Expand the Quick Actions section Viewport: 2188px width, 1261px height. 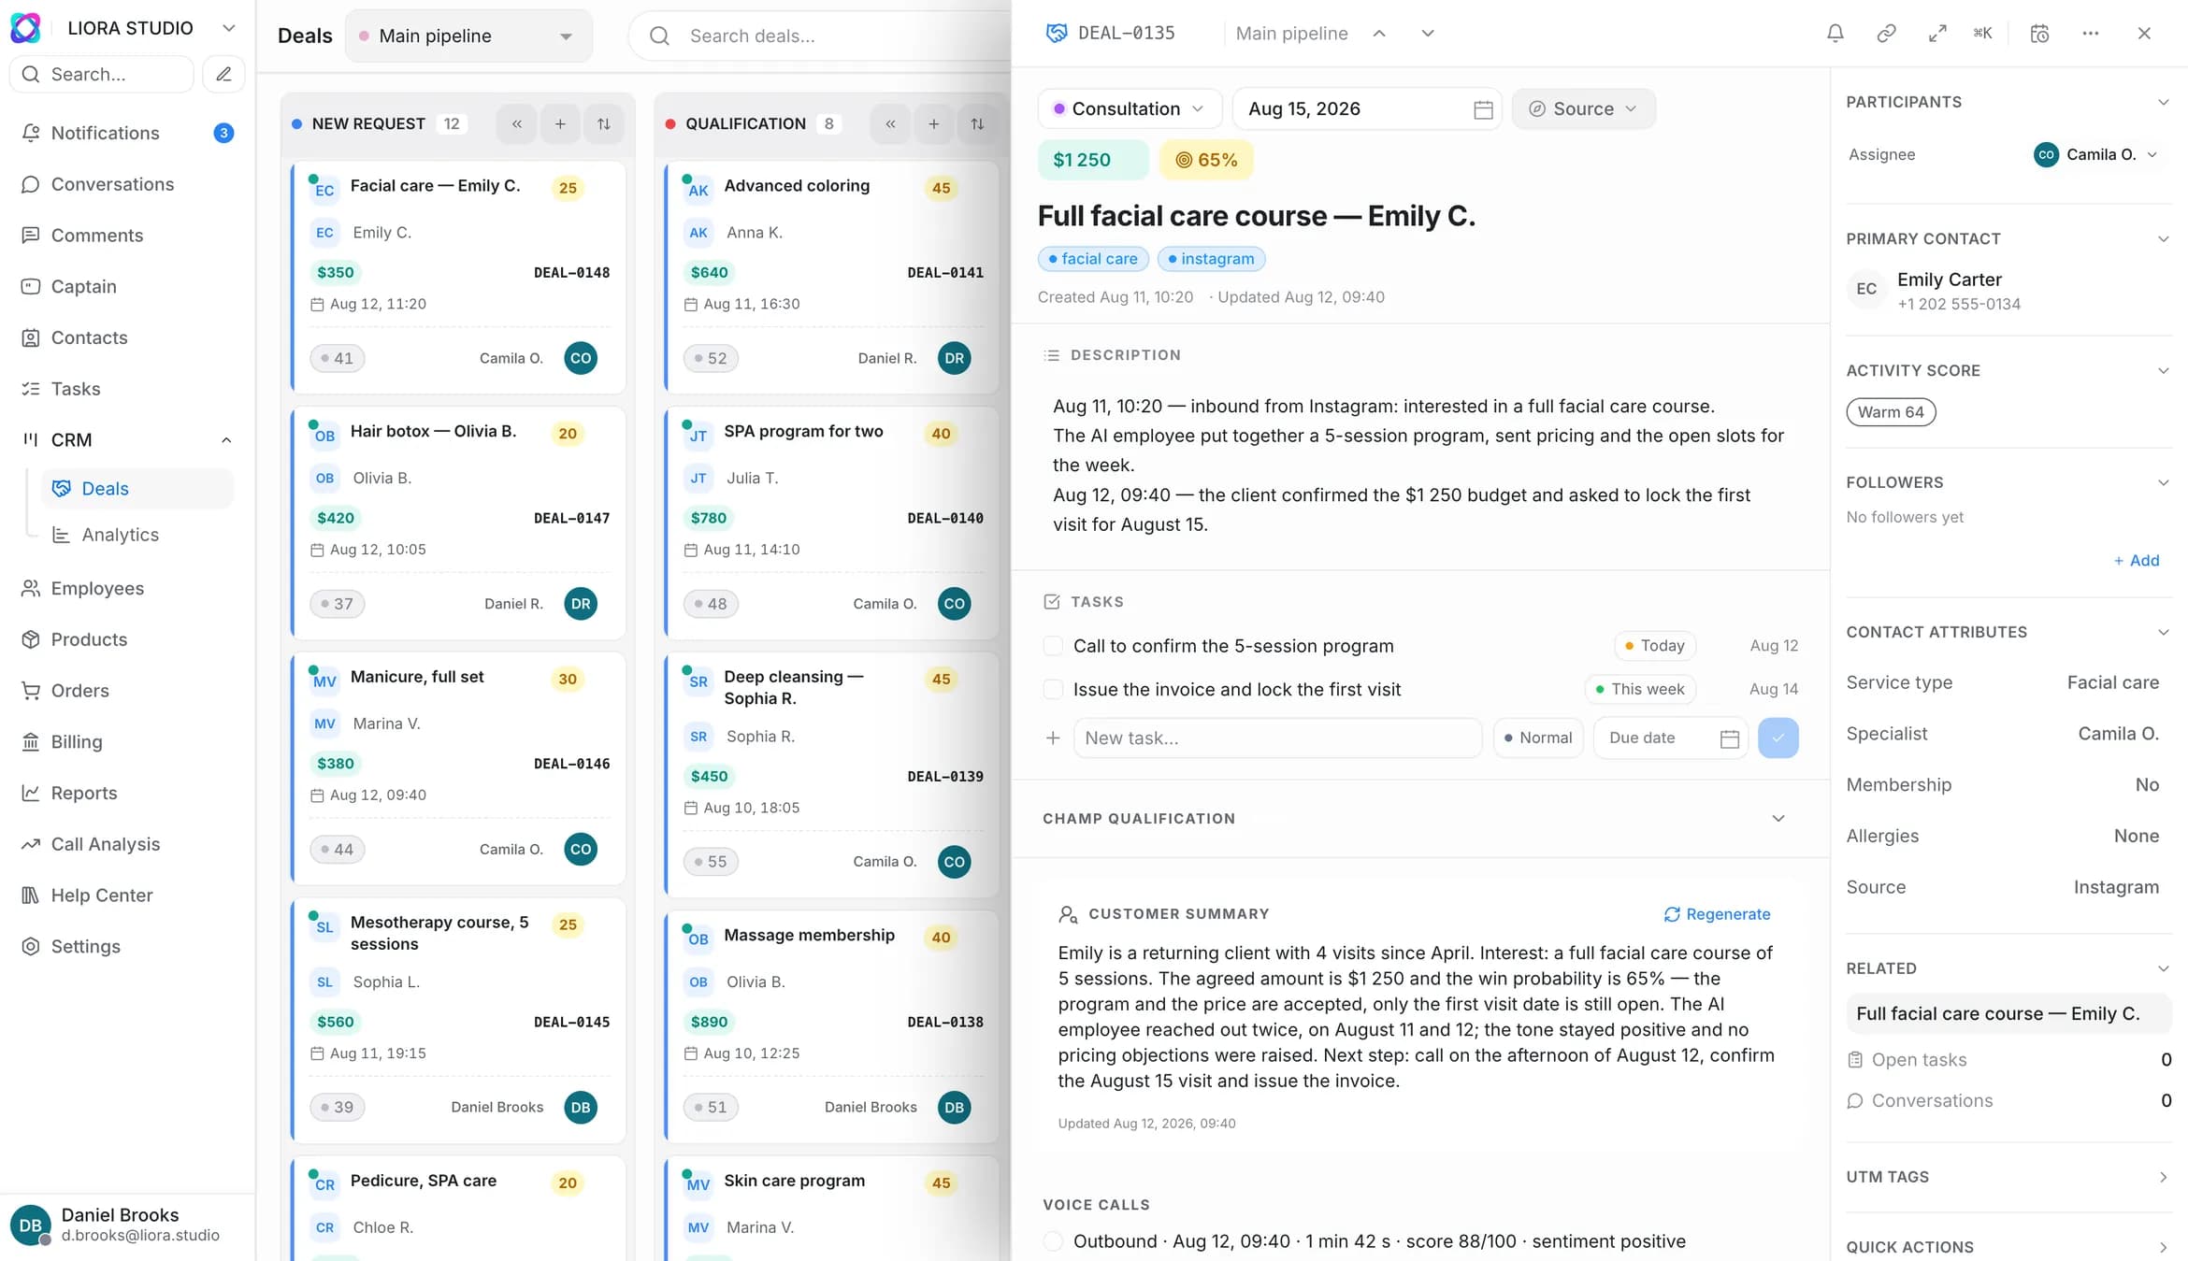click(2163, 1247)
